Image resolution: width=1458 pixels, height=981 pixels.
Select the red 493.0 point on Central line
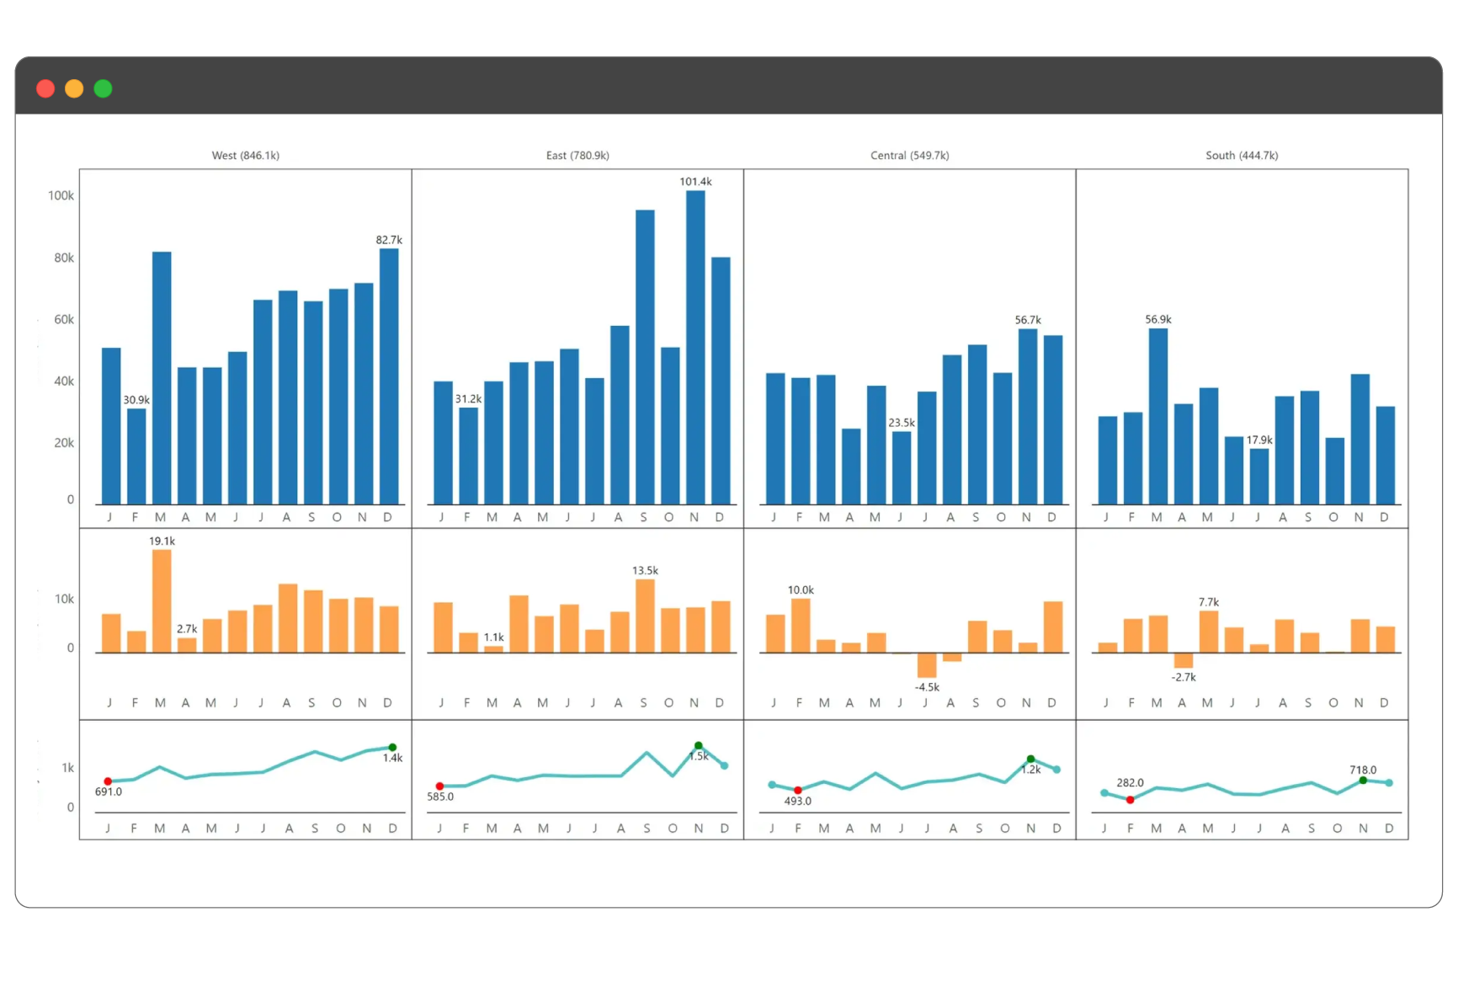coord(798,791)
